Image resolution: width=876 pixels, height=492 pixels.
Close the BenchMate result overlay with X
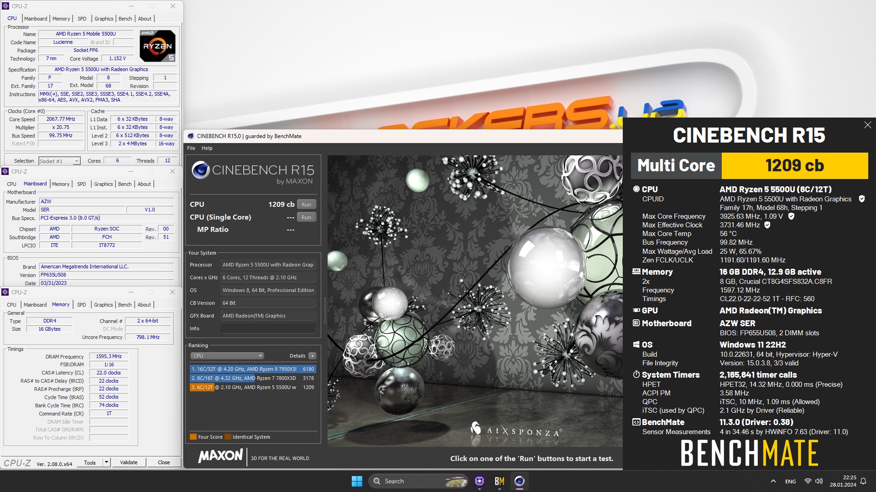click(867, 125)
